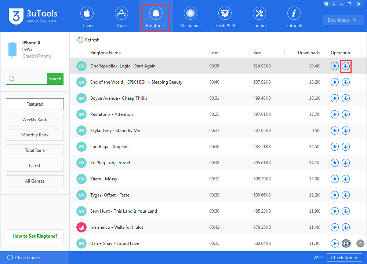Play Tyga Offset Taste ringtone
The height and width of the screenshot is (264, 367).
pyautogui.click(x=334, y=195)
